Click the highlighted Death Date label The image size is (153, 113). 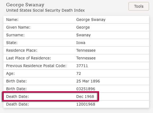[x=18, y=97]
